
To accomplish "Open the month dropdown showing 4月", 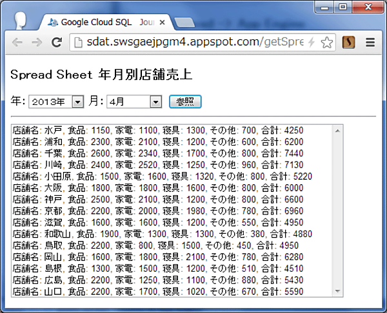I will pos(134,102).
